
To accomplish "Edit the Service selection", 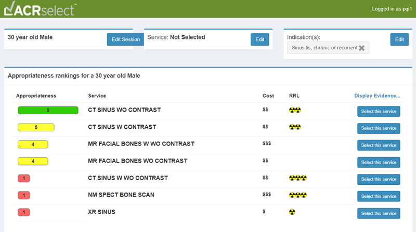I will (260, 39).
